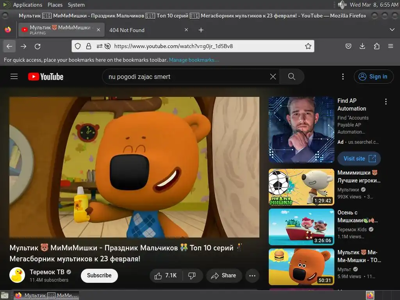Viewport: 400px width, 300px height.
Task: Click the video player area
Action: click(x=134, y=167)
